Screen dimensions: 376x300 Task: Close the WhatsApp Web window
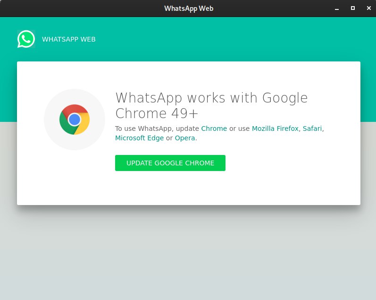[369, 8]
